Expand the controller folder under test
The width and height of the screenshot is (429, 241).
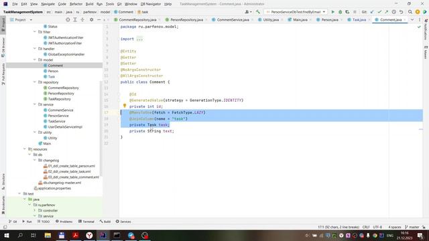(35, 210)
